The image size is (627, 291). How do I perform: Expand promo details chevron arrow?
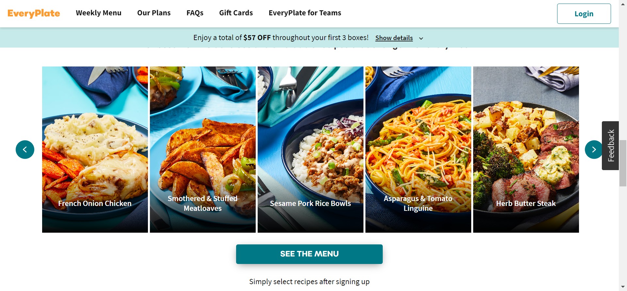421,38
